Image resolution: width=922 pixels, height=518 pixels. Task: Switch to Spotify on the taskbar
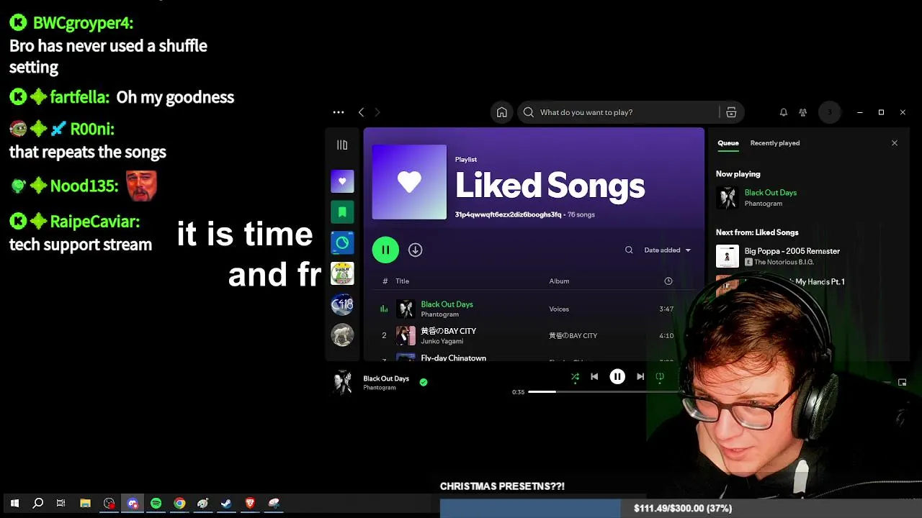click(156, 504)
